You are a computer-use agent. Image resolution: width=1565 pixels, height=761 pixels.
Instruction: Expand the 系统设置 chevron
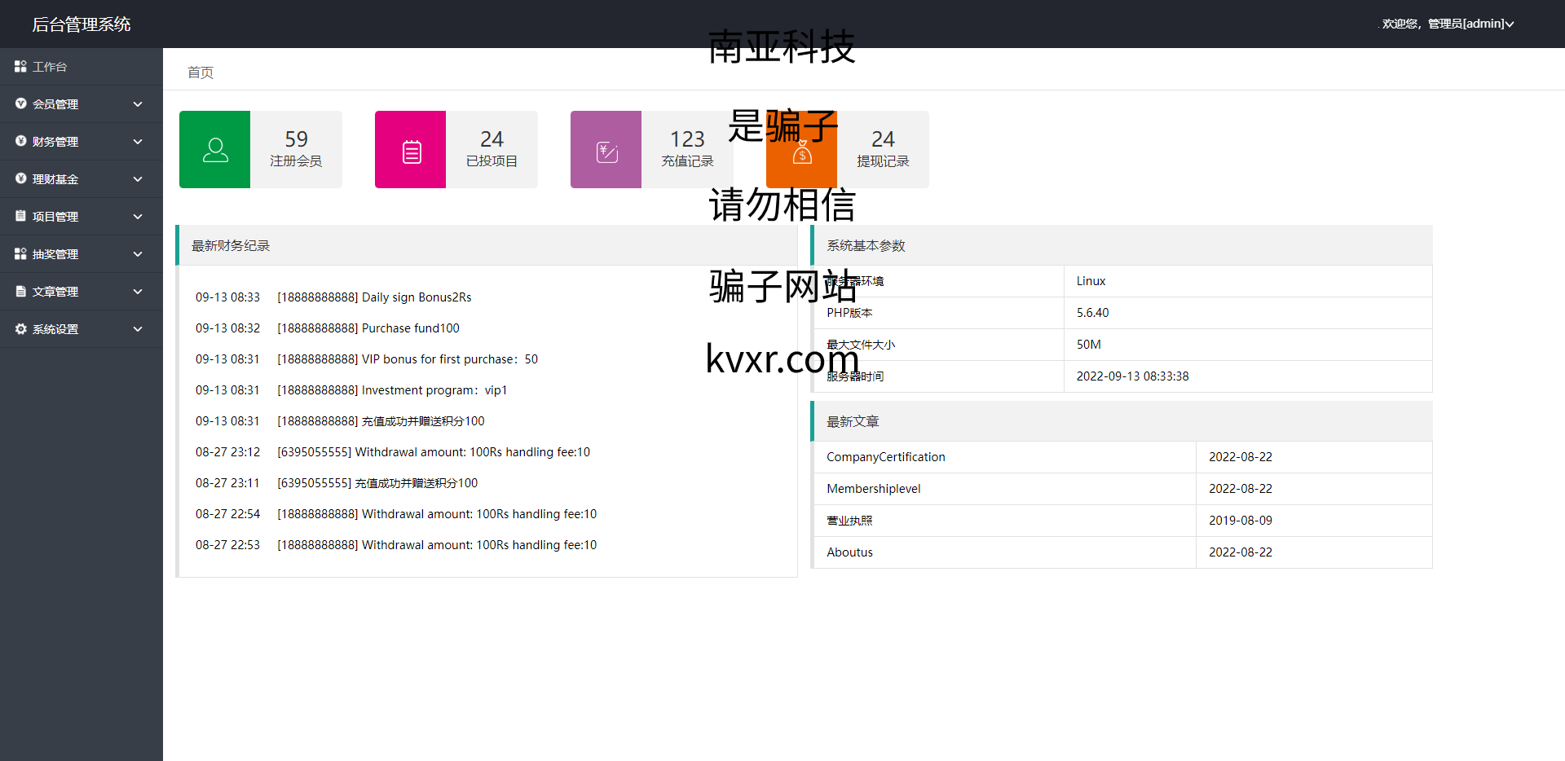[138, 329]
